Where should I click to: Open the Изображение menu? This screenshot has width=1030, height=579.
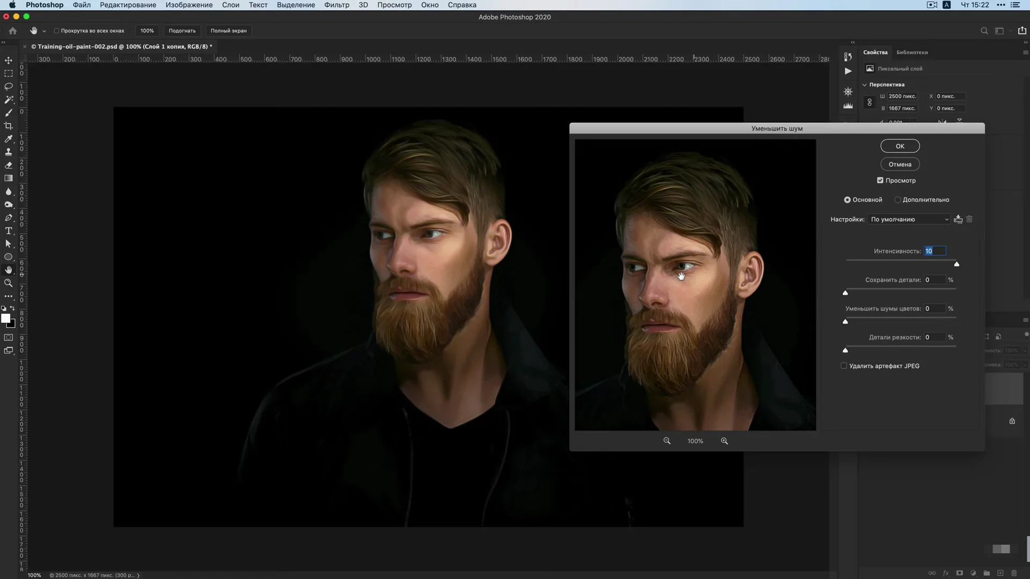pyautogui.click(x=189, y=5)
